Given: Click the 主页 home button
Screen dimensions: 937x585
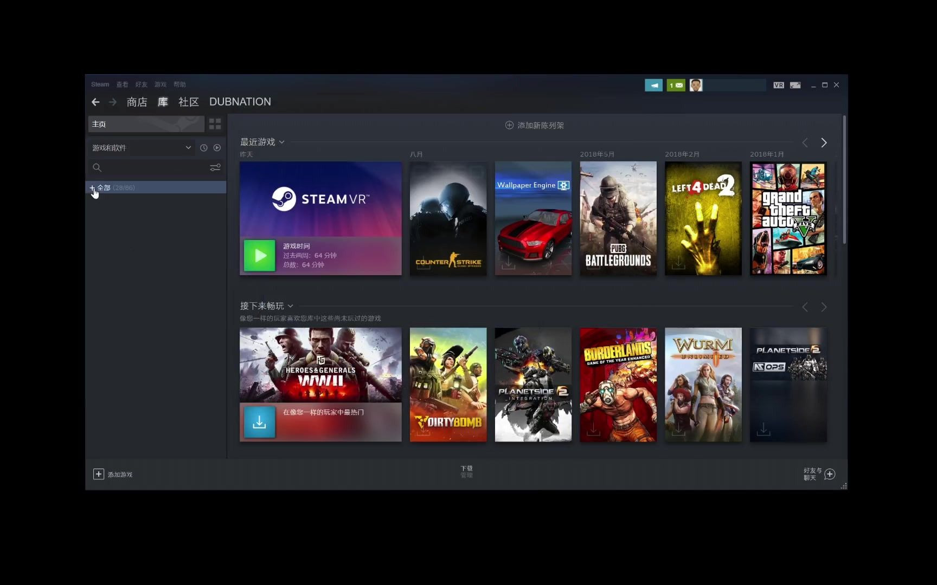Looking at the screenshot, I should [x=146, y=124].
